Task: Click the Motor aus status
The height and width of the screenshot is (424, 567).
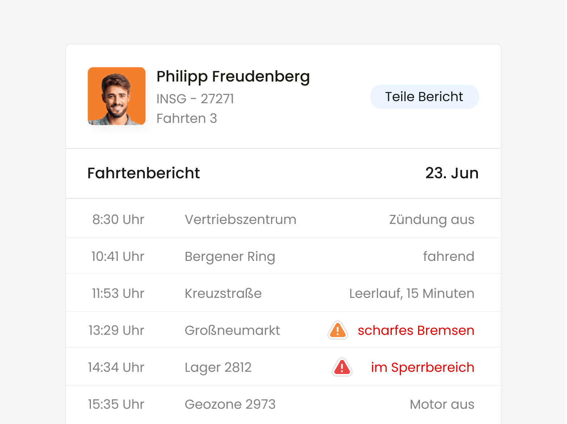Action: click(442, 404)
